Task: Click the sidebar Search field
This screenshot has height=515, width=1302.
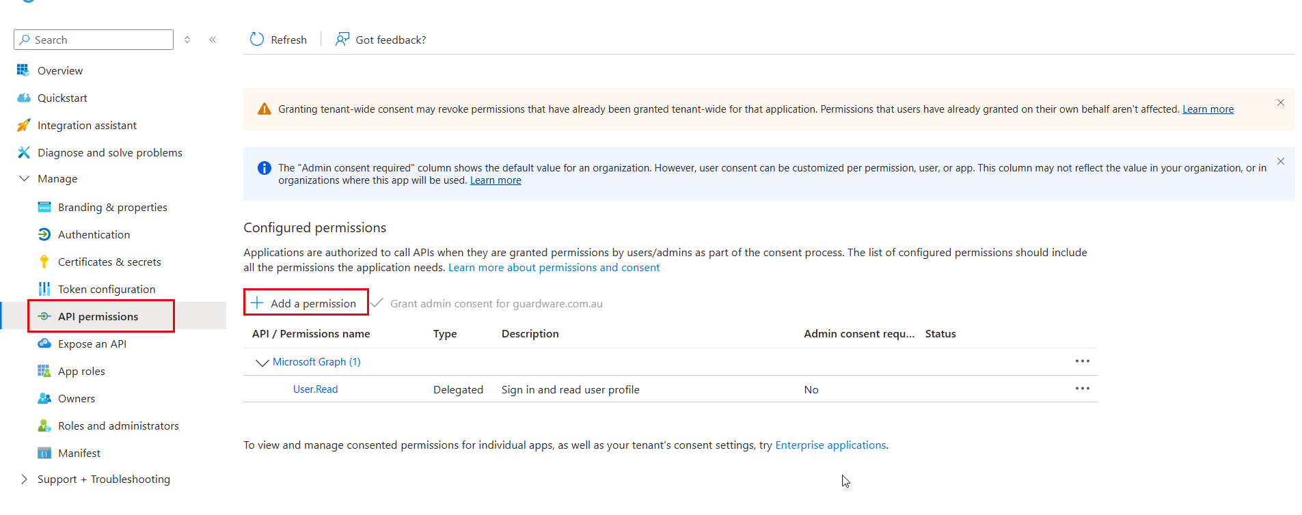Action: 94,40
